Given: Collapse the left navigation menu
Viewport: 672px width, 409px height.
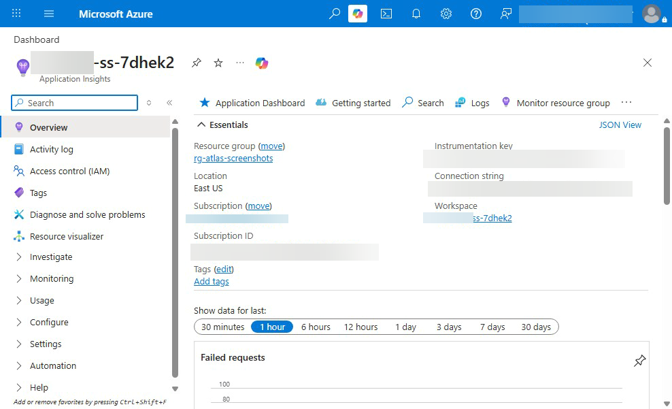Looking at the screenshot, I should point(169,103).
